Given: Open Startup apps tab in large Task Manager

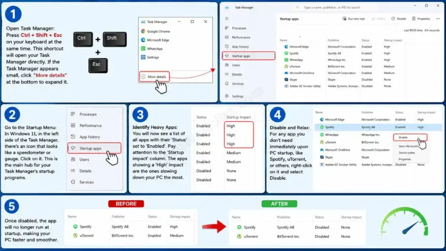Looking at the screenshot, I should point(249,56).
